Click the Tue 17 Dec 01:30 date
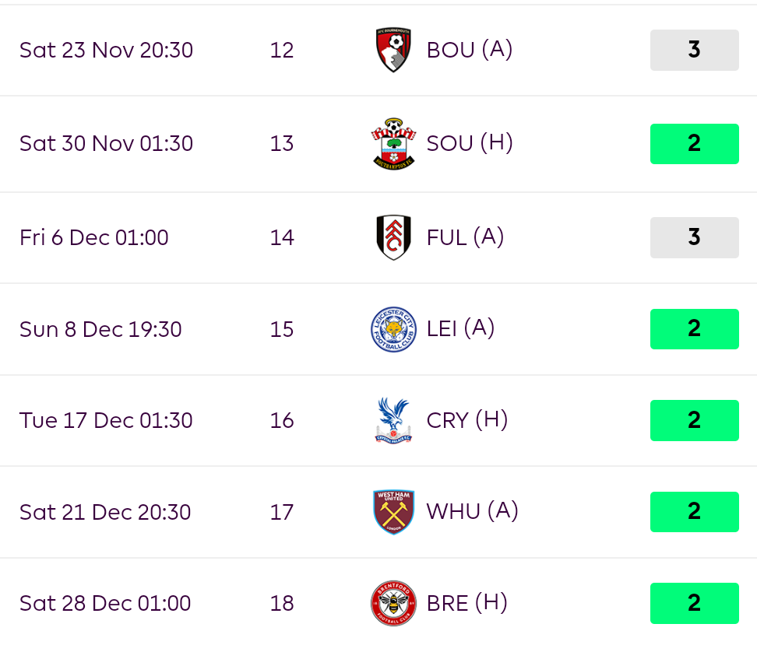Image resolution: width=757 pixels, height=645 pixels. (106, 420)
